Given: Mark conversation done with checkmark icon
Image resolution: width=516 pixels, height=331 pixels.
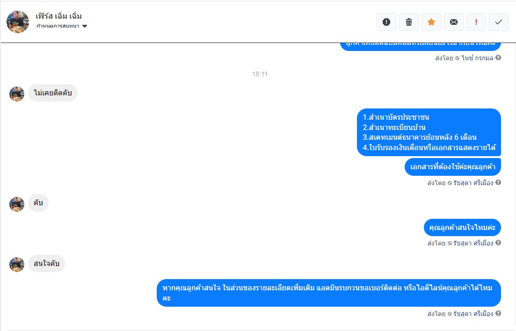Looking at the screenshot, I should pyautogui.click(x=499, y=22).
